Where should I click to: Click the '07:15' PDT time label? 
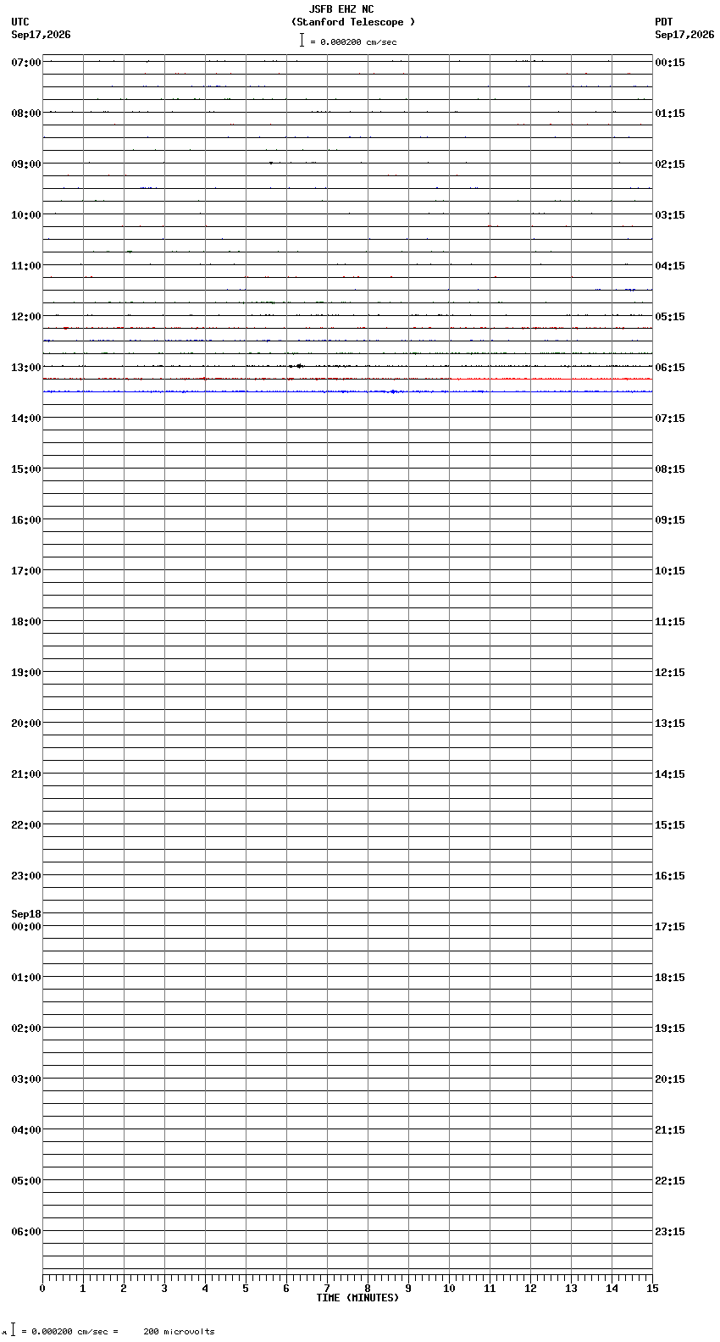(670, 419)
